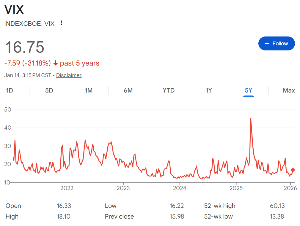Select the YTD tab
Viewport: 300px width, 226px height.
tap(169, 90)
